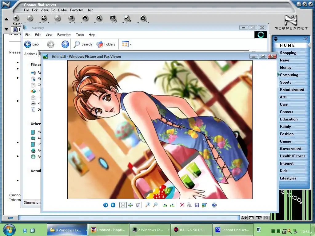Delete the picture with red X
This screenshot has width=315, height=236.
coord(182,205)
